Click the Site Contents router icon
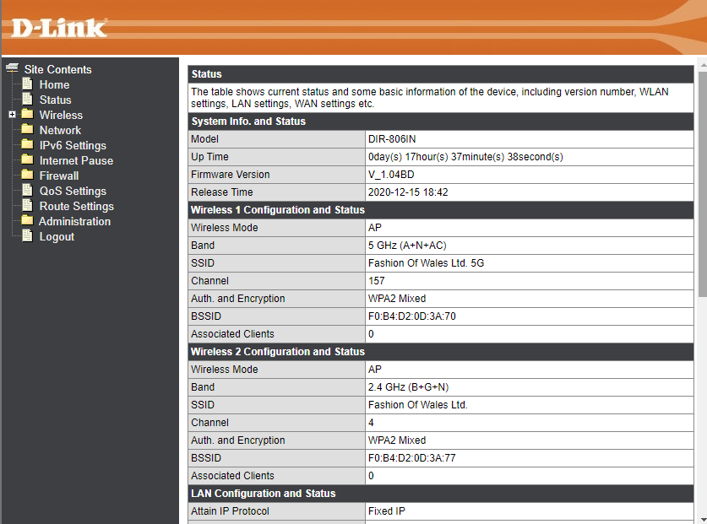 point(12,69)
